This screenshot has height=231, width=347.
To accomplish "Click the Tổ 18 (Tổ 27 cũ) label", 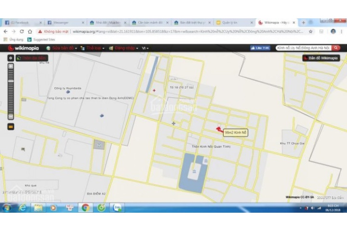I will coord(182,88).
